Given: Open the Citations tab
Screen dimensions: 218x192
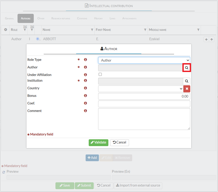Looking at the screenshot, I should point(82,19).
